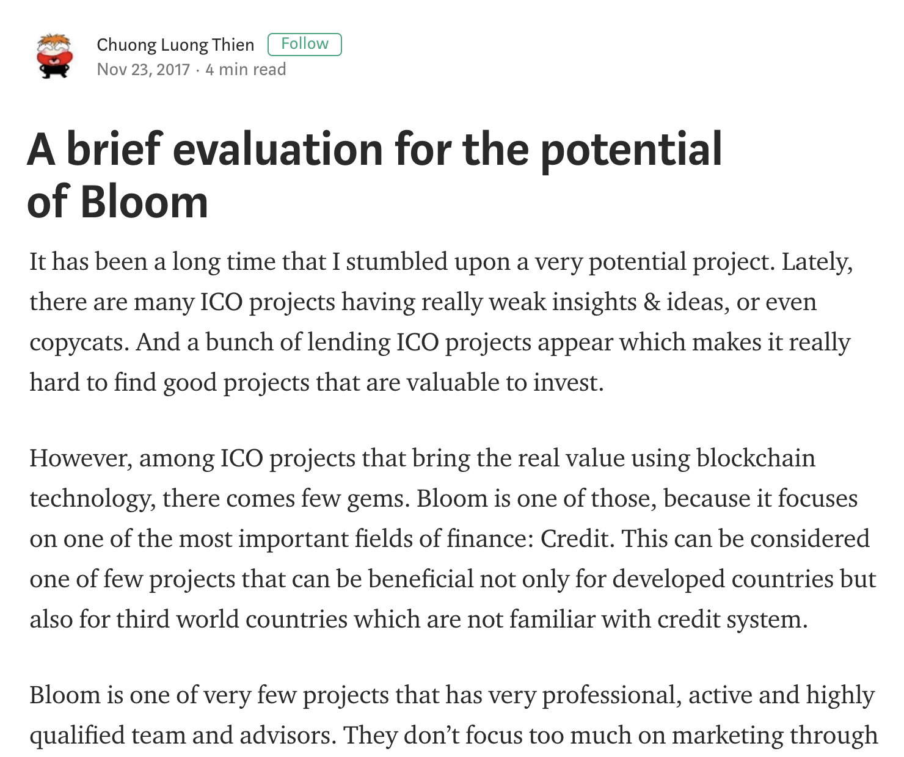The height and width of the screenshot is (757, 904).
Task: Click the word Bloom in the headline
Action: coord(144,201)
